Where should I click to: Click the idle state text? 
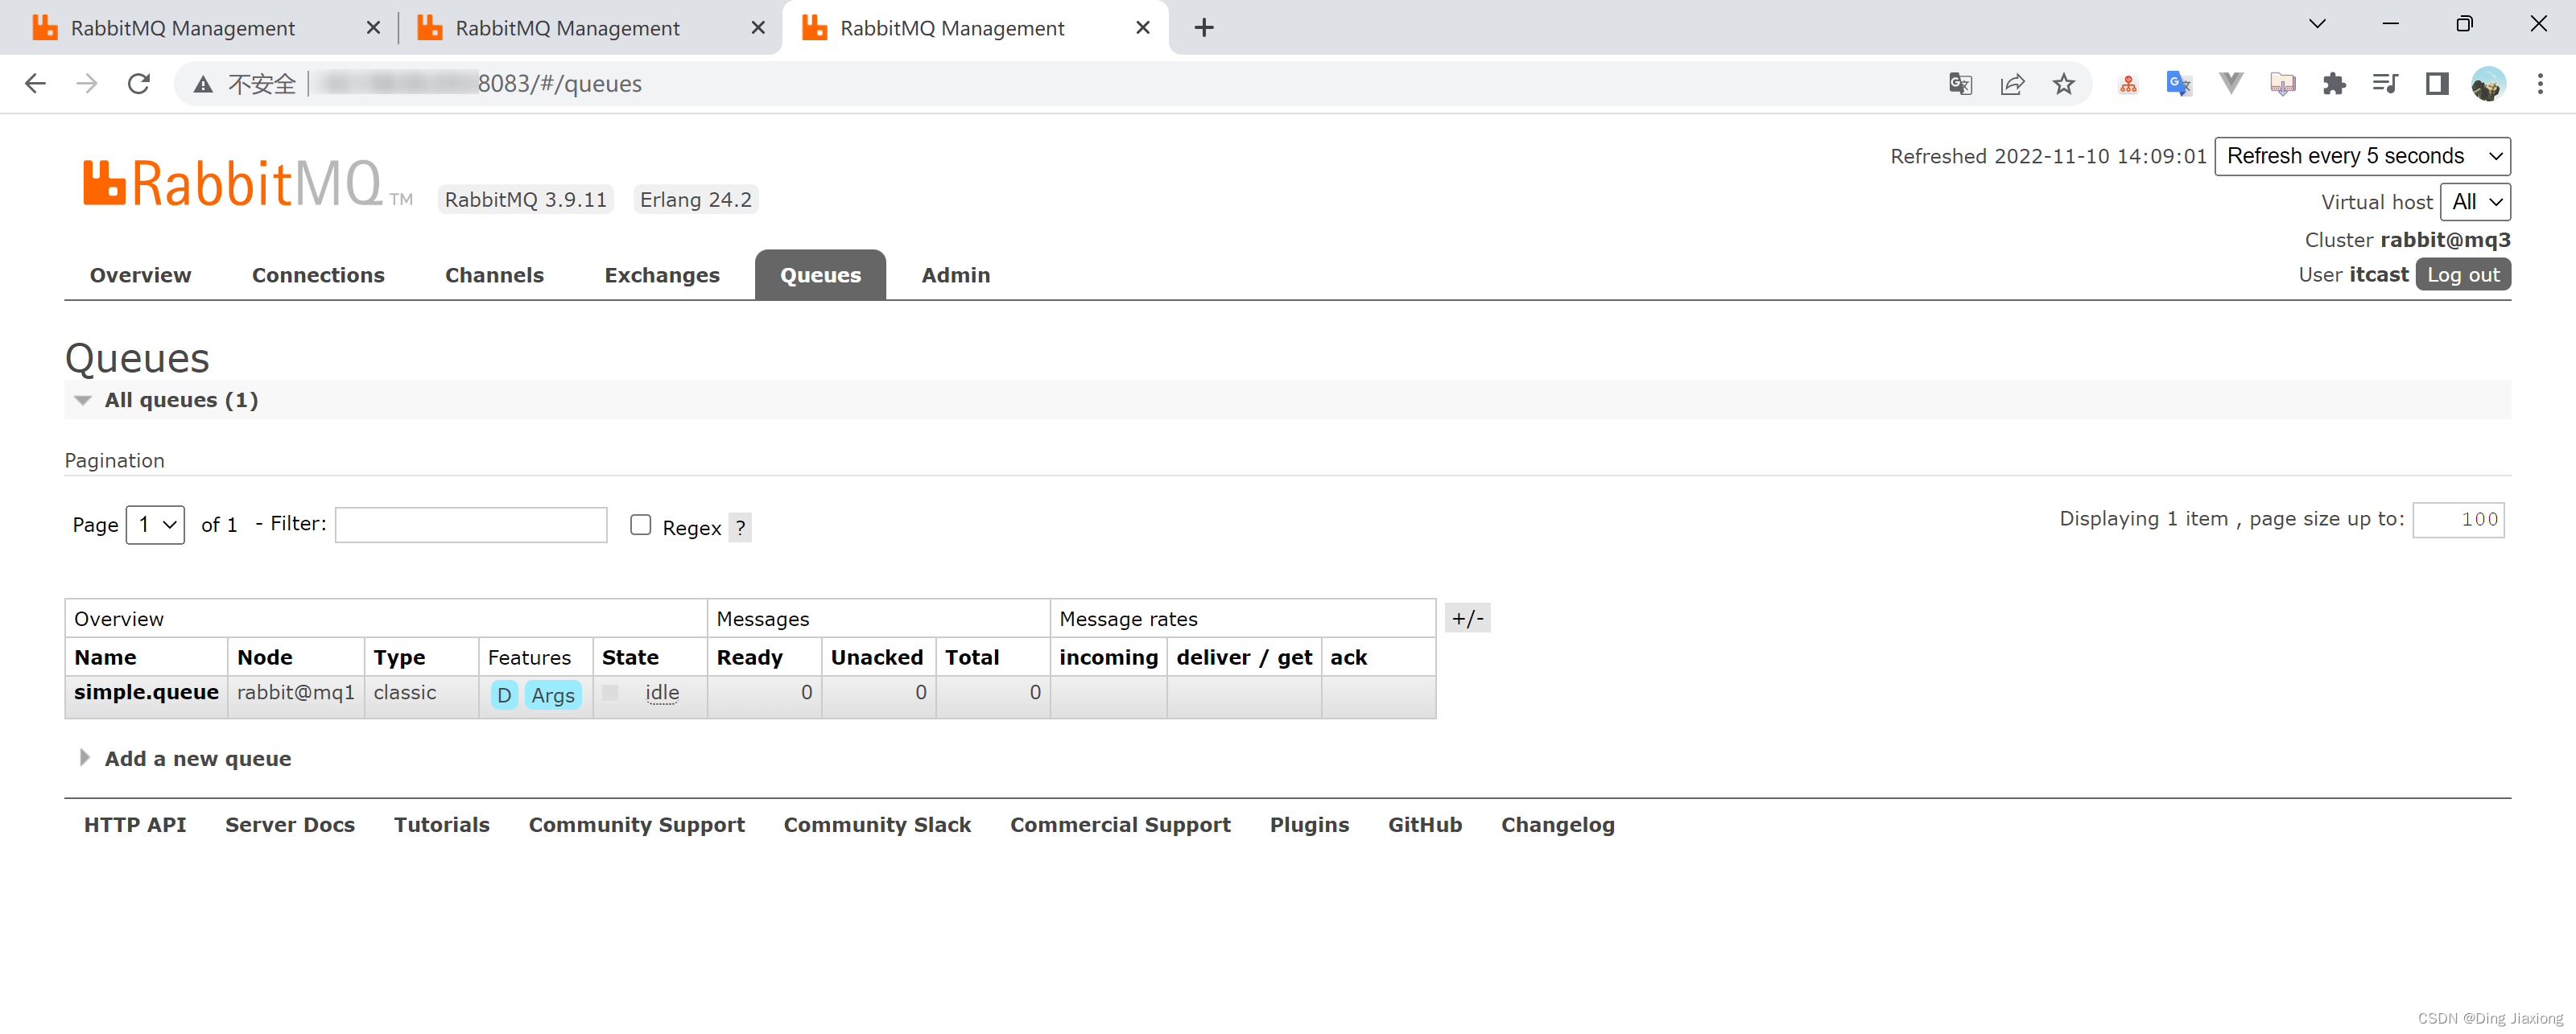click(x=662, y=693)
